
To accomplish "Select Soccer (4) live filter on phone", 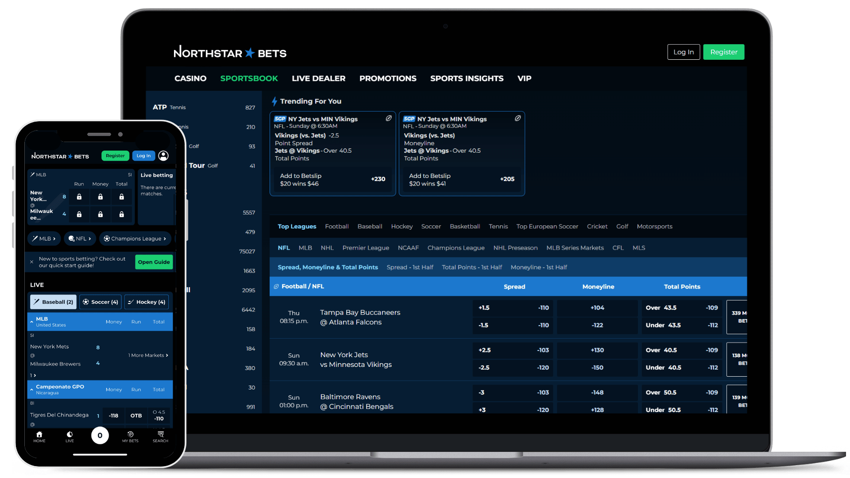I will tap(100, 302).
